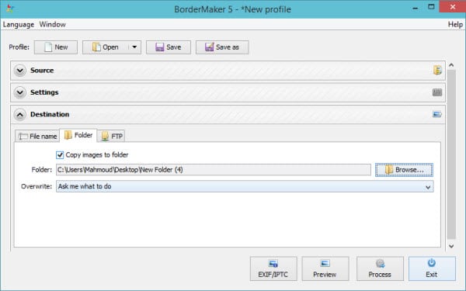Switch to the FTP tab
The image size is (466, 291).
(x=111, y=137)
